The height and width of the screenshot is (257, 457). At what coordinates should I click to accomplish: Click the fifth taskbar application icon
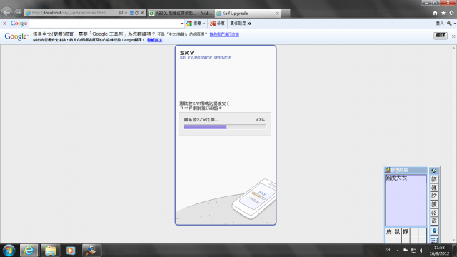(x=91, y=251)
